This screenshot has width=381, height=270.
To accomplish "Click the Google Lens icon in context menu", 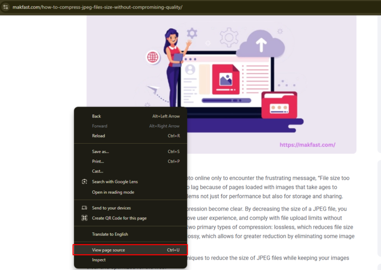I will click(84, 182).
